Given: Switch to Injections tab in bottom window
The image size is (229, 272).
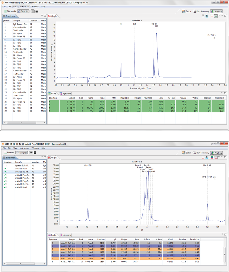Looking at the screenshot, I should pyautogui.click(x=65, y=235).
